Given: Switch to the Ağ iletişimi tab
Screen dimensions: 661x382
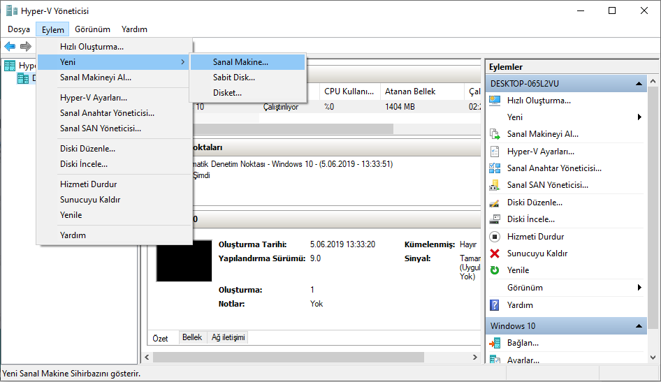Looking at the screenshot, I should point(228,337).
